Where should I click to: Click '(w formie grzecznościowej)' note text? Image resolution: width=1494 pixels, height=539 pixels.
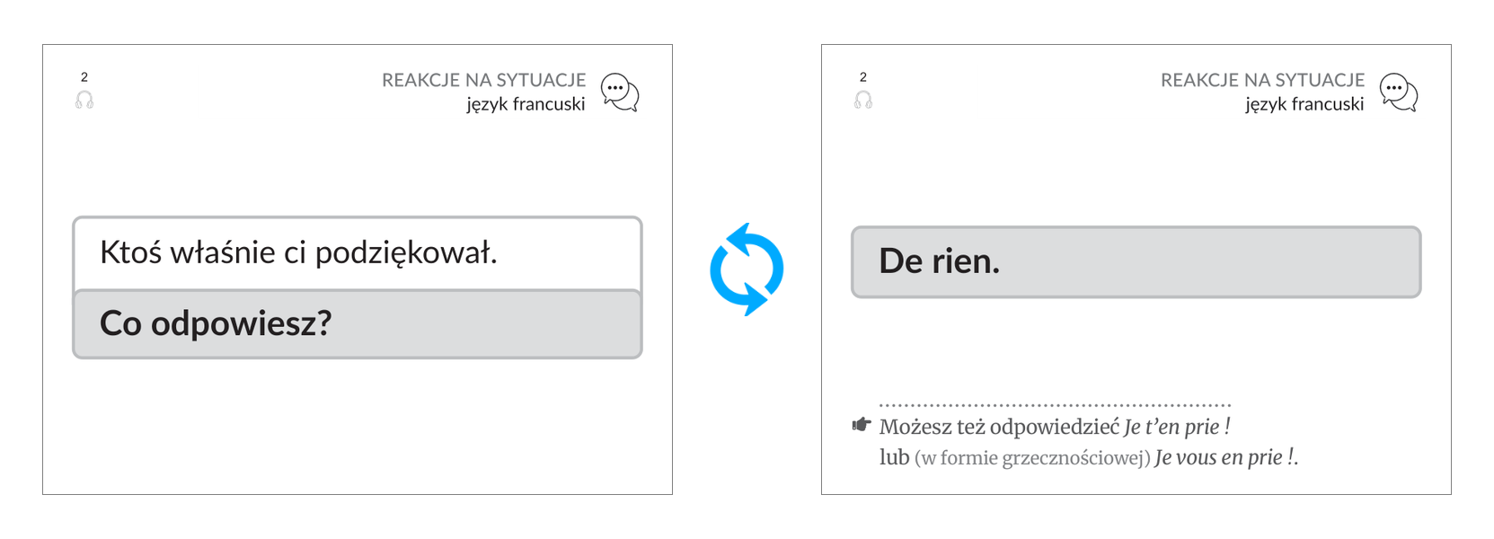pyautogui.click(x=1032, y=458)
